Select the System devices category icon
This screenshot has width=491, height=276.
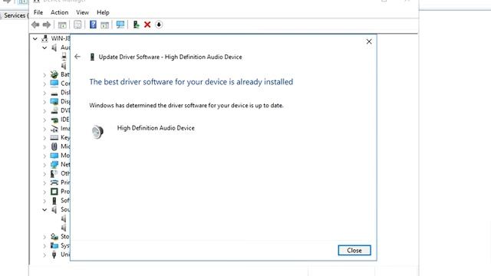click(54, 245)
